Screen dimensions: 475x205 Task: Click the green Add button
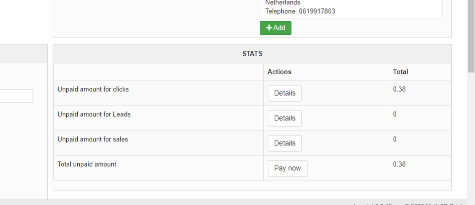point(275,28)
